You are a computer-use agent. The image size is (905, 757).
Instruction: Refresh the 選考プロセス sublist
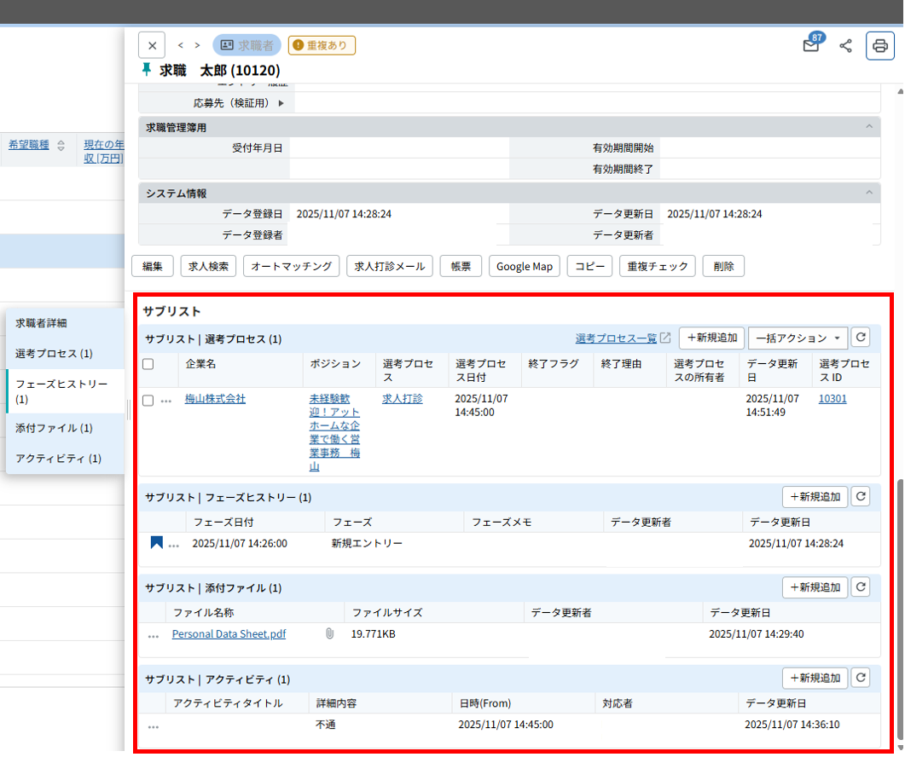coord(861,338)
